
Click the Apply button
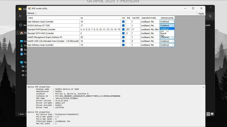201,13
